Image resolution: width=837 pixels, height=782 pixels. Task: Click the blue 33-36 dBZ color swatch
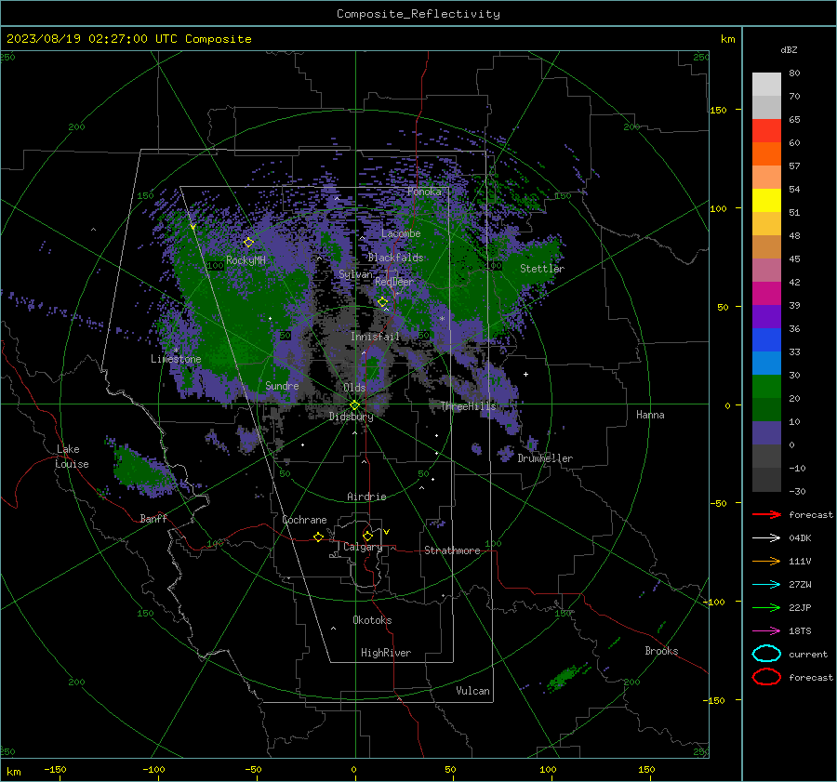766,340
